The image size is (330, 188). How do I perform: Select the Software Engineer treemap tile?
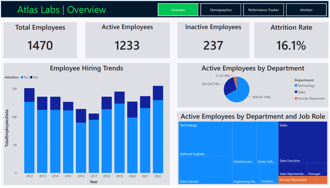click(205, 139)
